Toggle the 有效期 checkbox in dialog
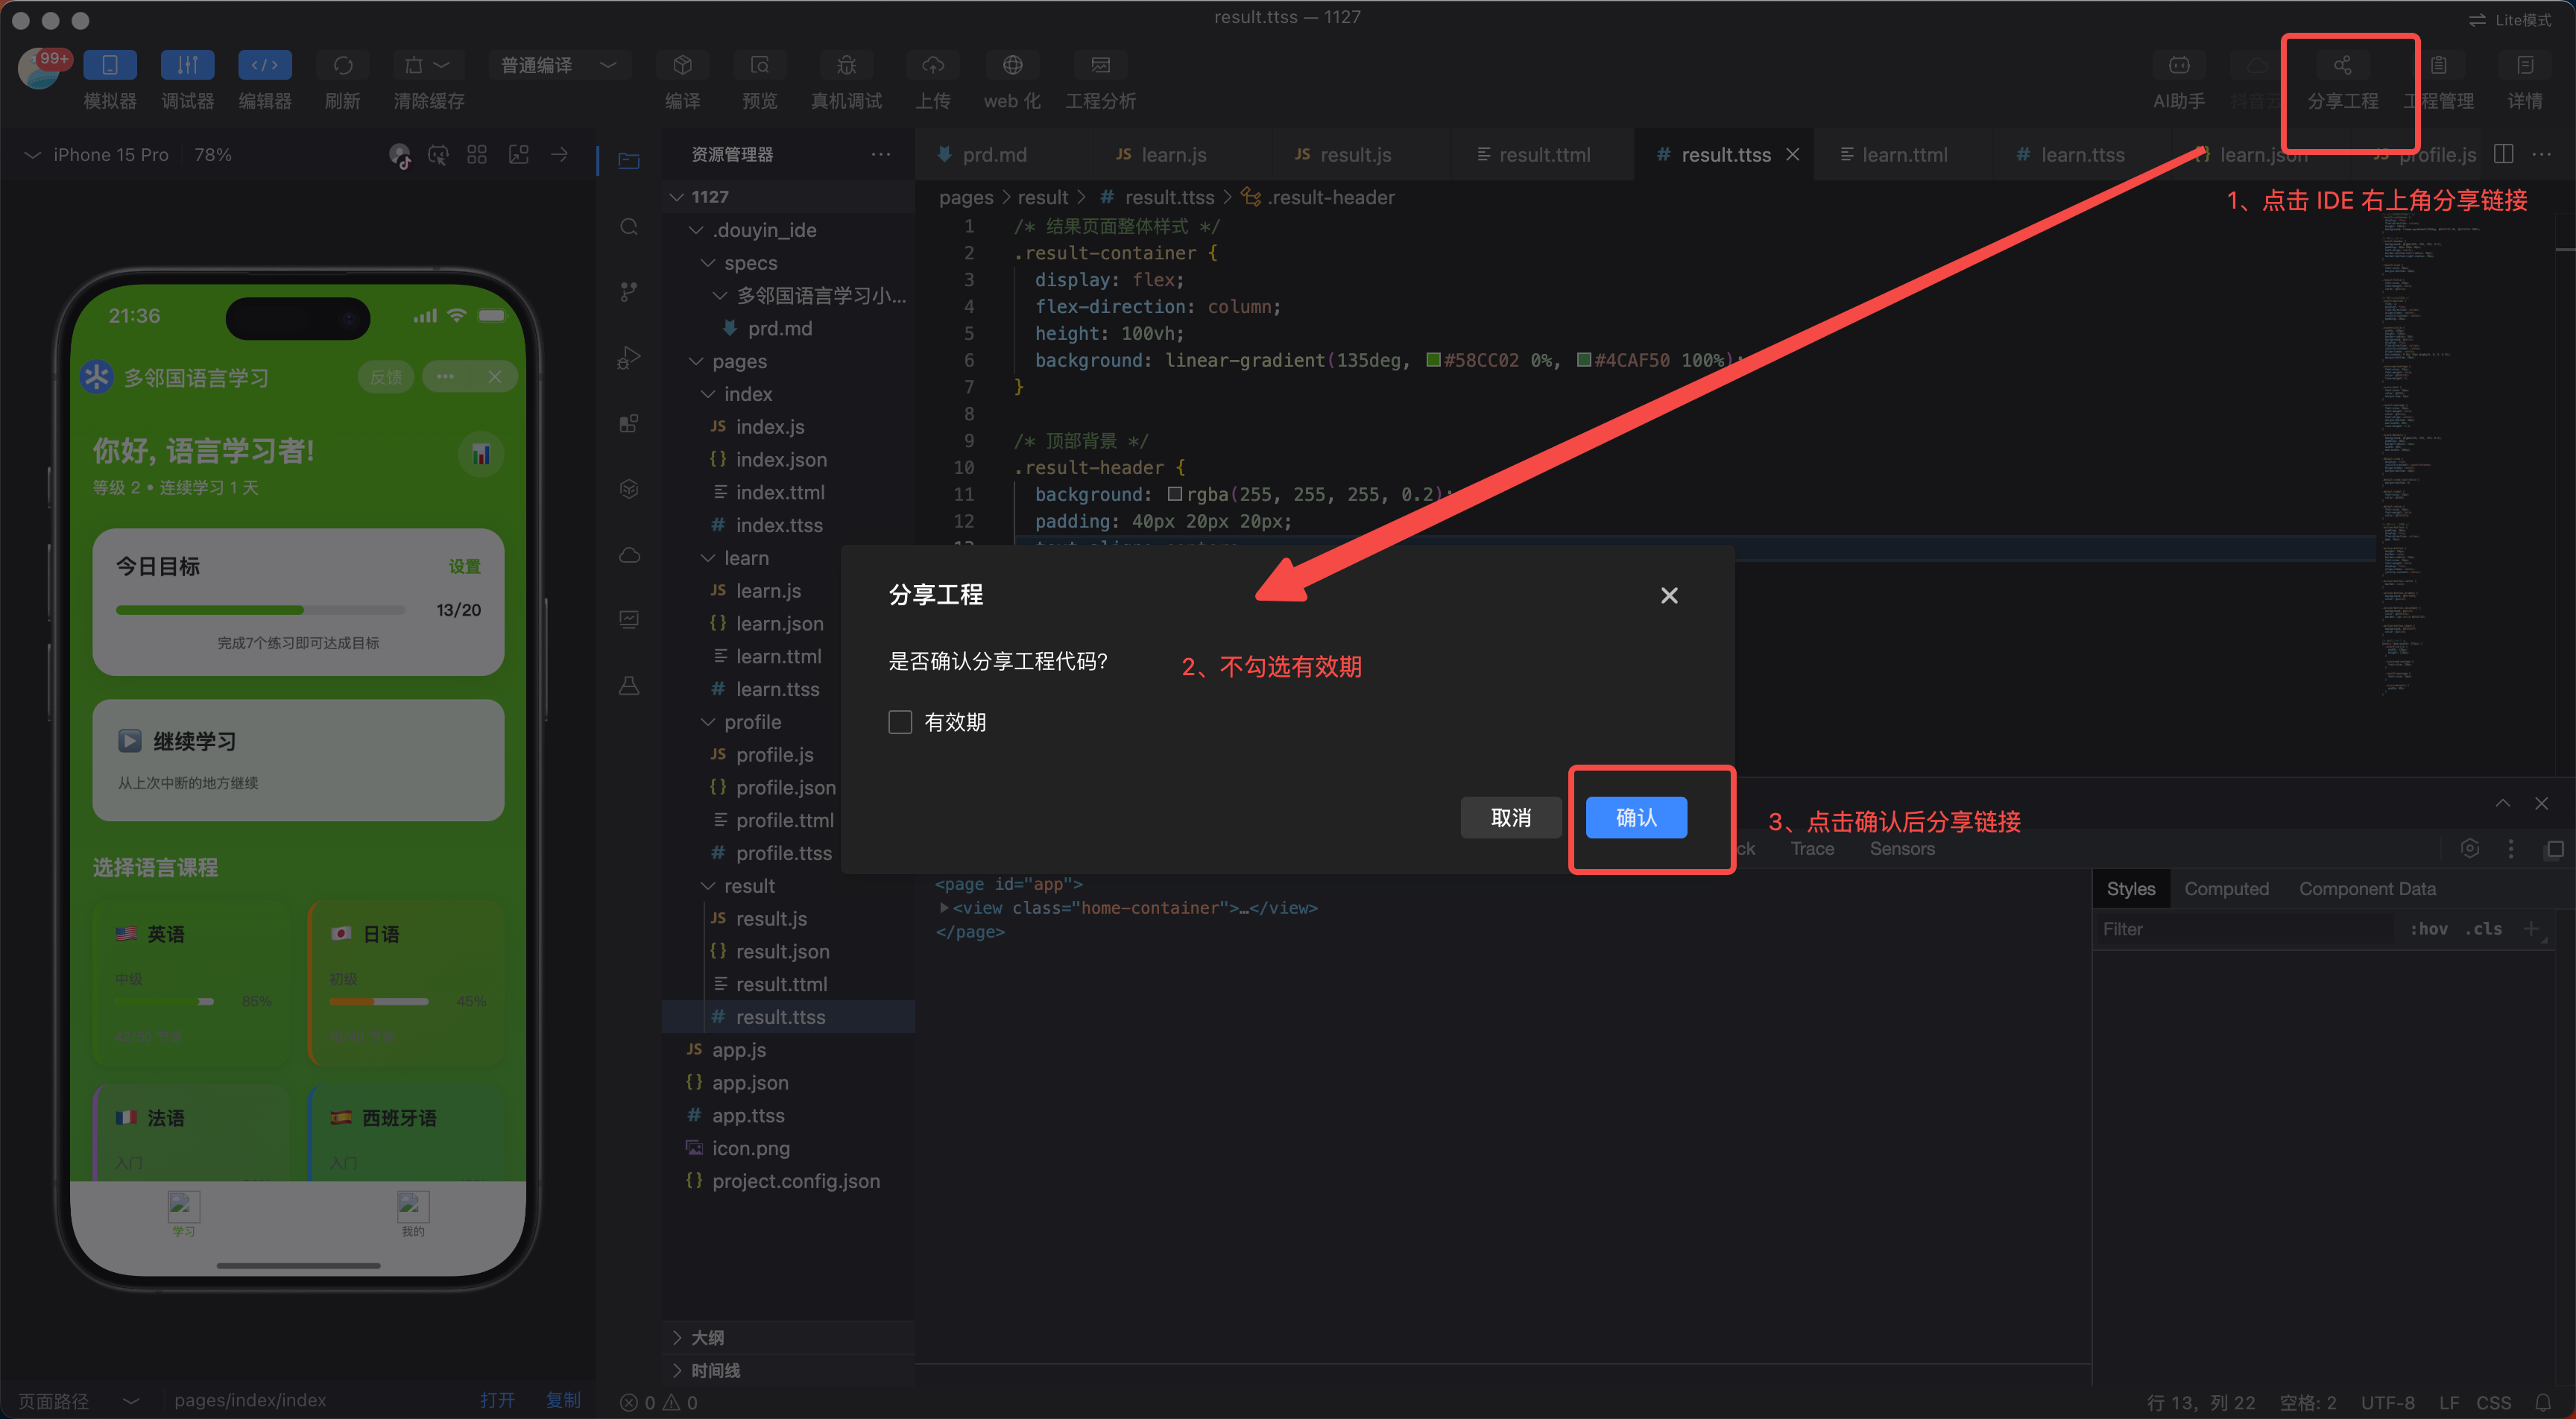The image size is (2576, 1419). (x=900, y=722)
